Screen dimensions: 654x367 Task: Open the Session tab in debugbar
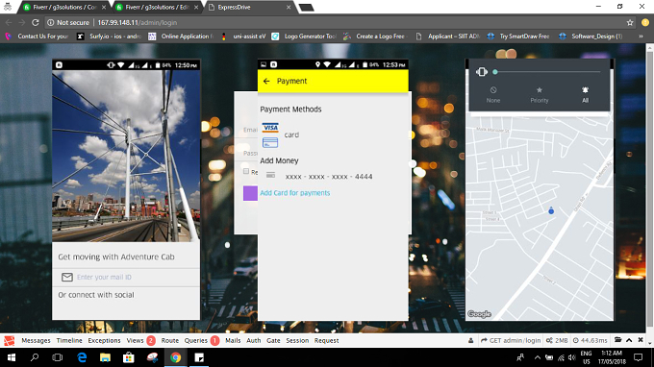tap(297, 341)
